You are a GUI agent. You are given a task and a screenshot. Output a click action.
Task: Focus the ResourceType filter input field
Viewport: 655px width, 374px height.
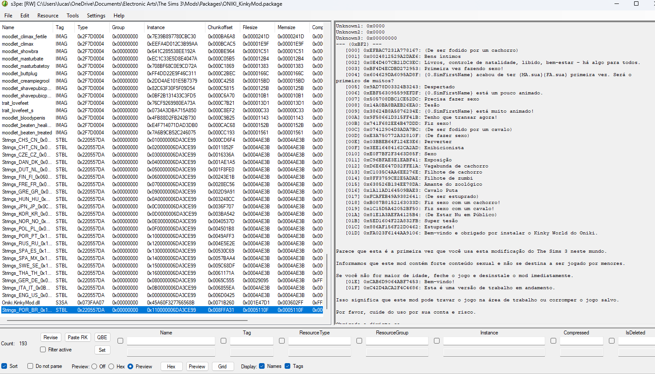pyautogui.click(x=319, y=341)
